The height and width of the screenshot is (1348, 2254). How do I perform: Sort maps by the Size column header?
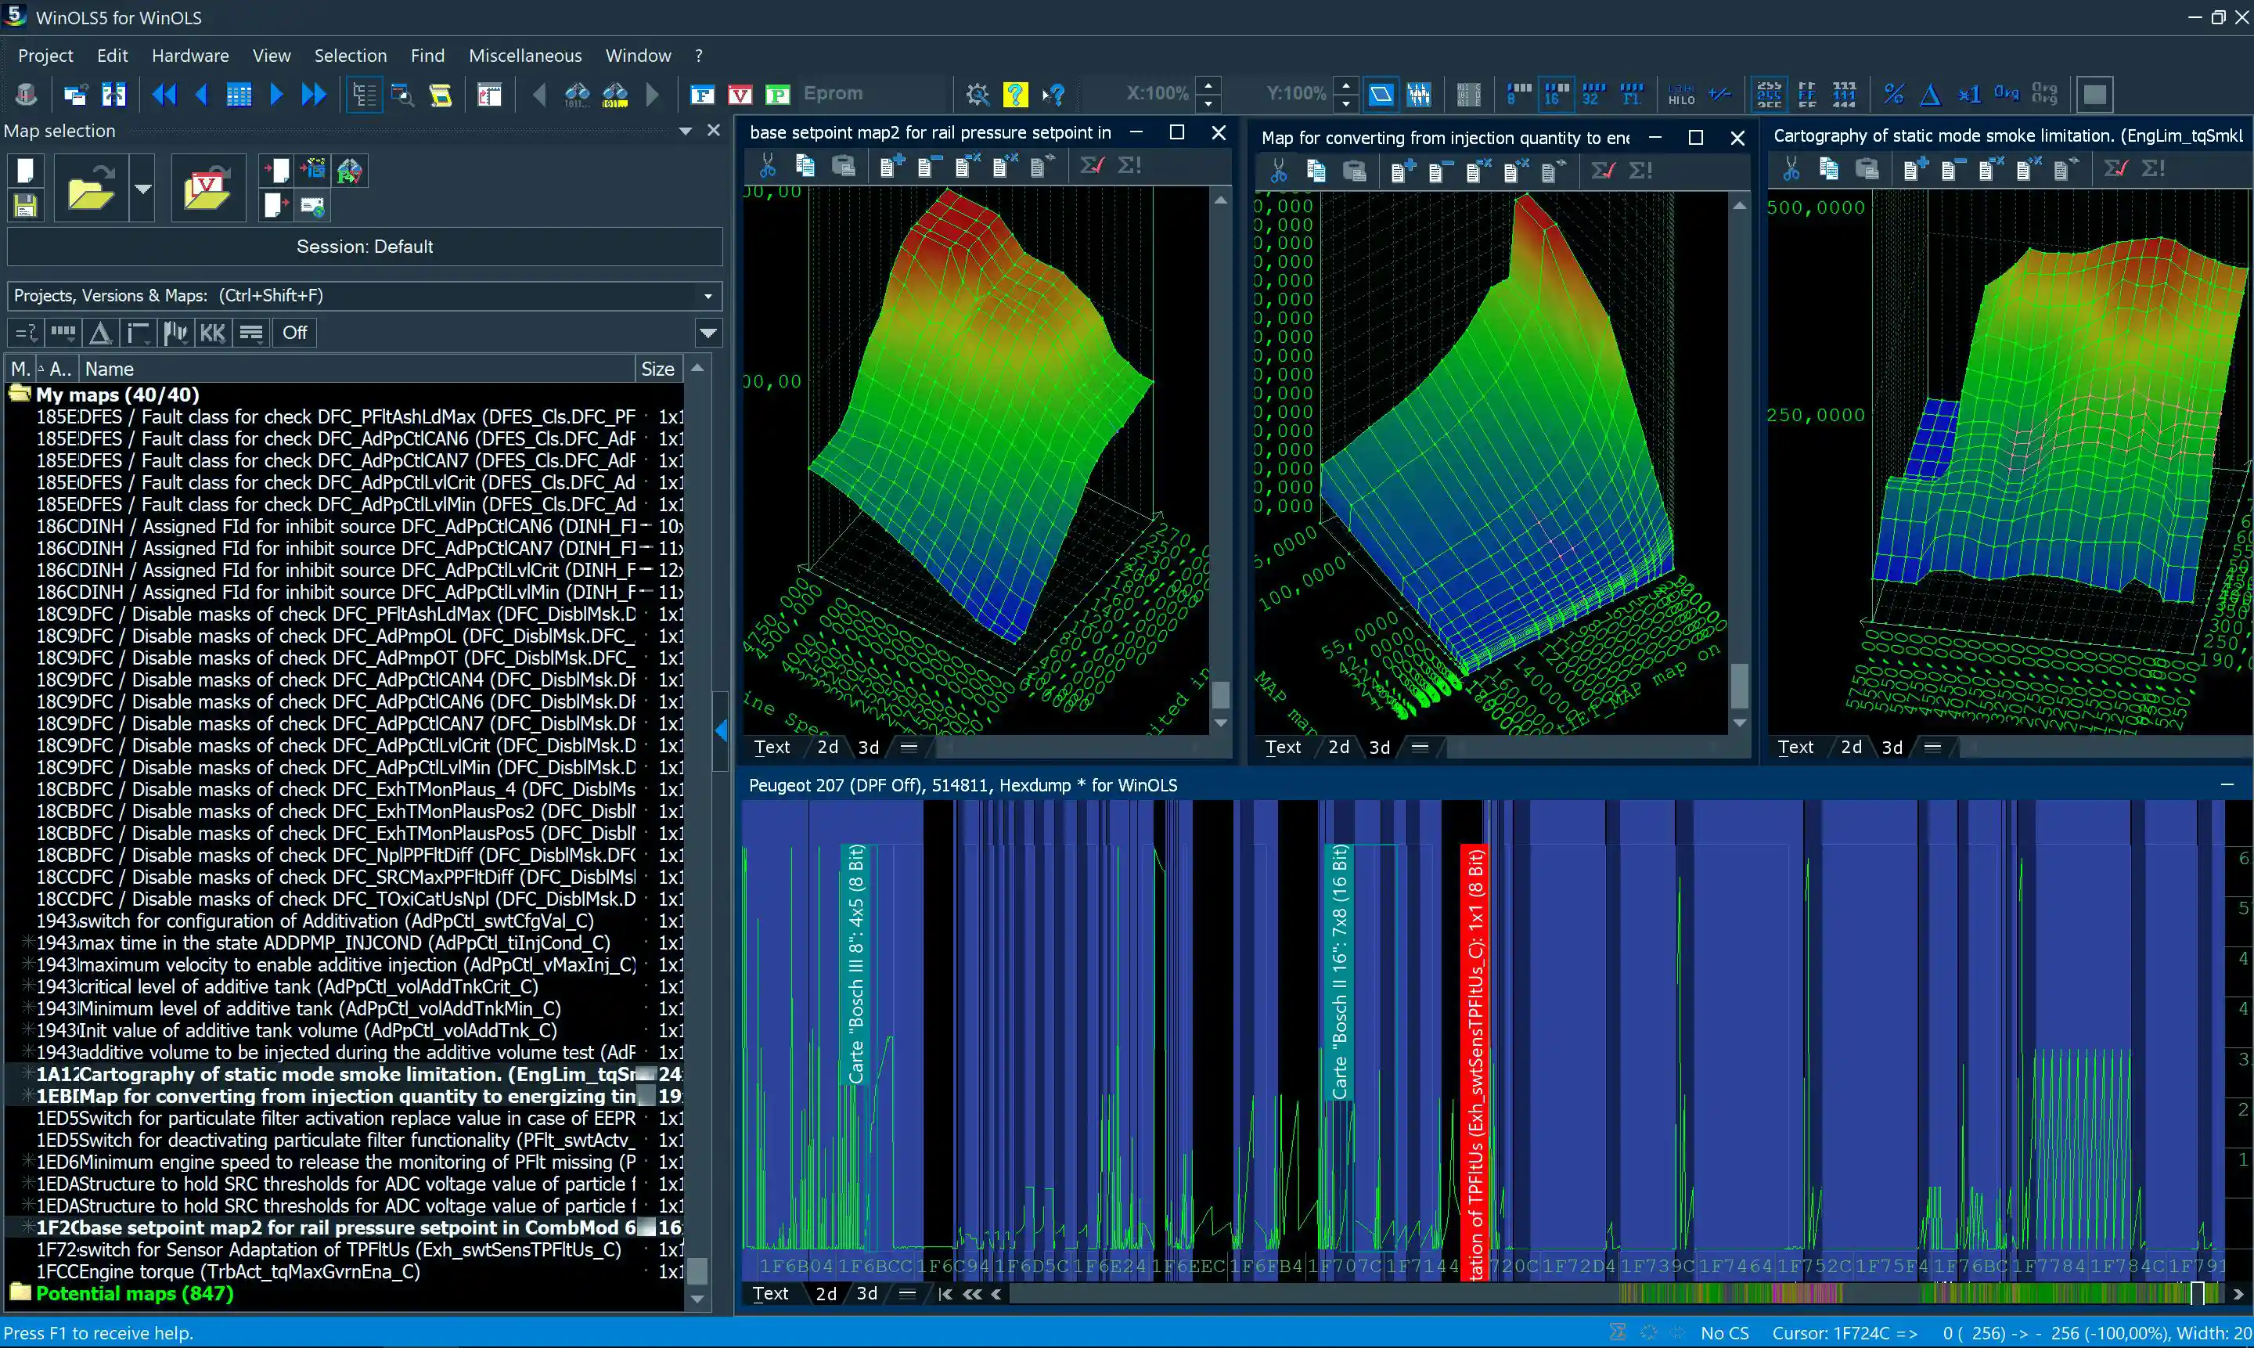coord(657,369)
